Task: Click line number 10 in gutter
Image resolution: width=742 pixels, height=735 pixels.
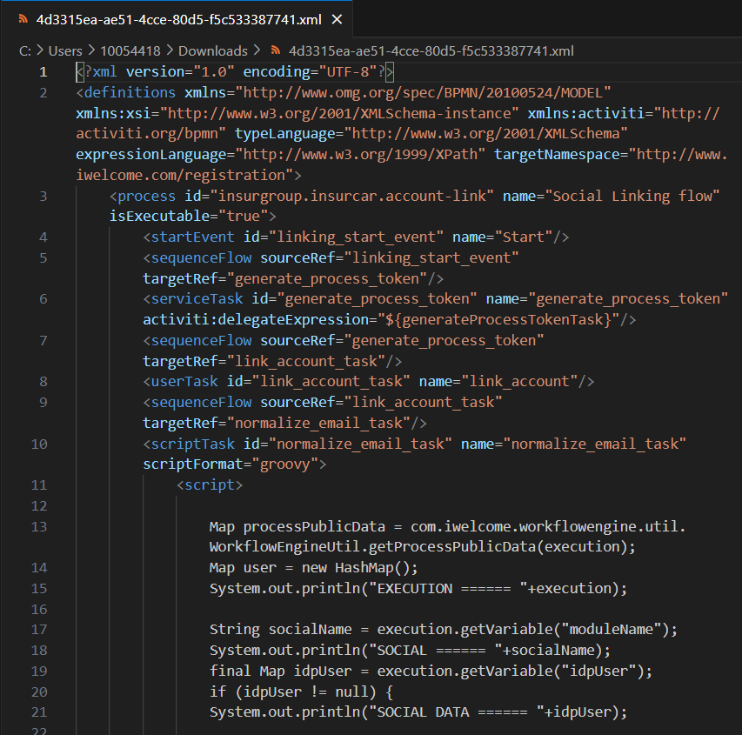Action: coord(39,444)
